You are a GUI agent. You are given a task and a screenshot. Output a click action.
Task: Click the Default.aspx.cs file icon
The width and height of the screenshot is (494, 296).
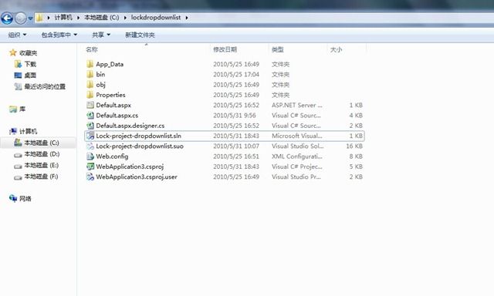tap(90, 116)
